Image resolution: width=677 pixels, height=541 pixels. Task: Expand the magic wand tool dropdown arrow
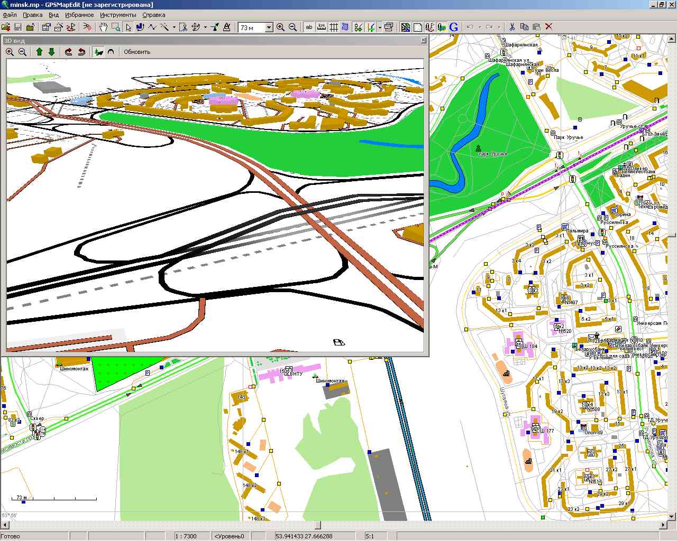tap(174, 27)
